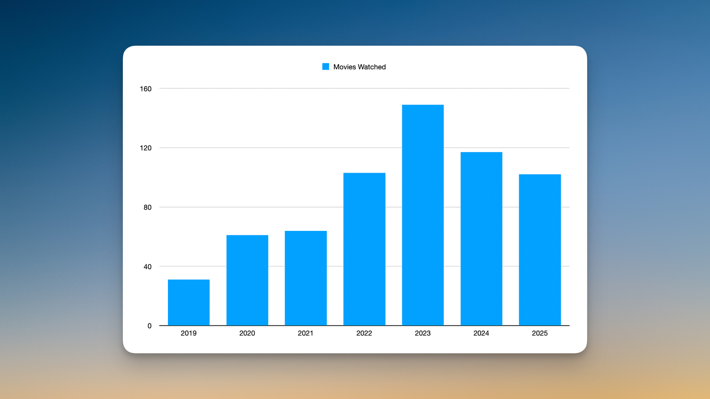Click the 2020 x-axis label

(247, 333)
